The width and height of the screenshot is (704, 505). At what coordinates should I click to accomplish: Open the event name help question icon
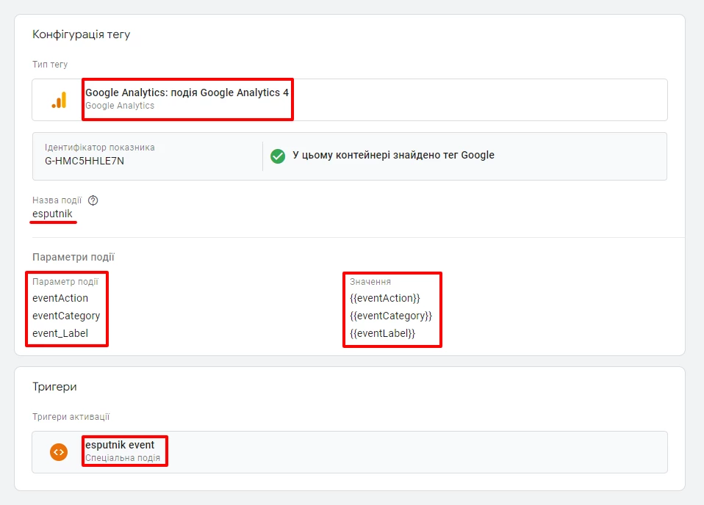(93, 200)
